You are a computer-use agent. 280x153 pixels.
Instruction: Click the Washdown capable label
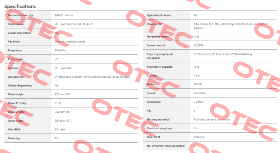(x=160, y=67)
